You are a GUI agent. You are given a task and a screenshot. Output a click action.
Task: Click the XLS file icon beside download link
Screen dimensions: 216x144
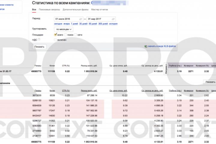point(145,46)
